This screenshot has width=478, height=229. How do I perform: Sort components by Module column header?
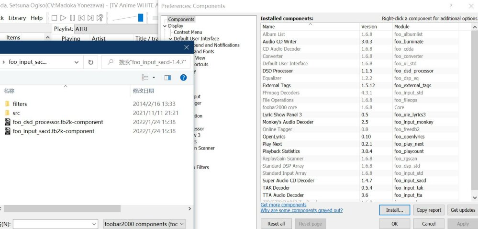coord(425,26)
